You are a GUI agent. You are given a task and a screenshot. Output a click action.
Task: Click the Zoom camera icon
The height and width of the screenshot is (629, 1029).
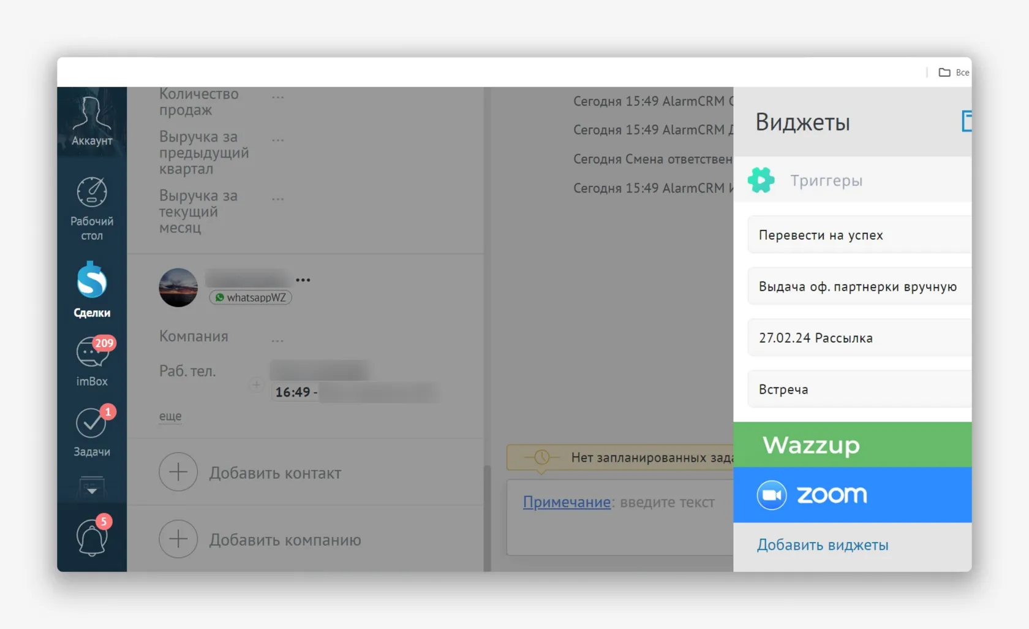(x=771, y=495)
